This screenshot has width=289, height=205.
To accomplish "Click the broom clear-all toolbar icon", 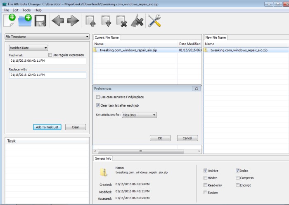I will (137, 21).
